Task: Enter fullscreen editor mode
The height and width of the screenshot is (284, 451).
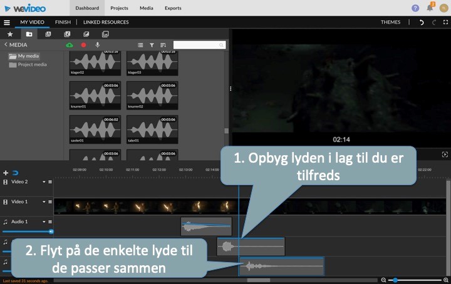Action: (445, 22)
